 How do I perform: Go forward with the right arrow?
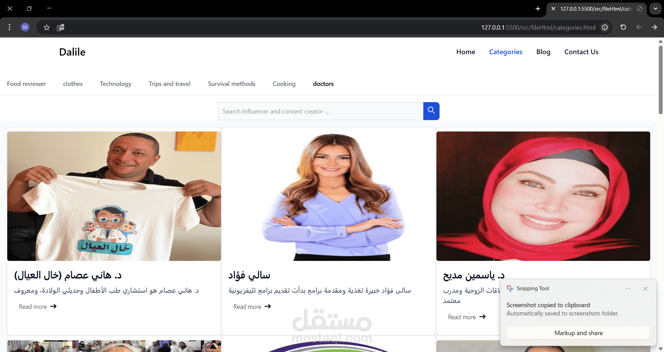point(654,27)
